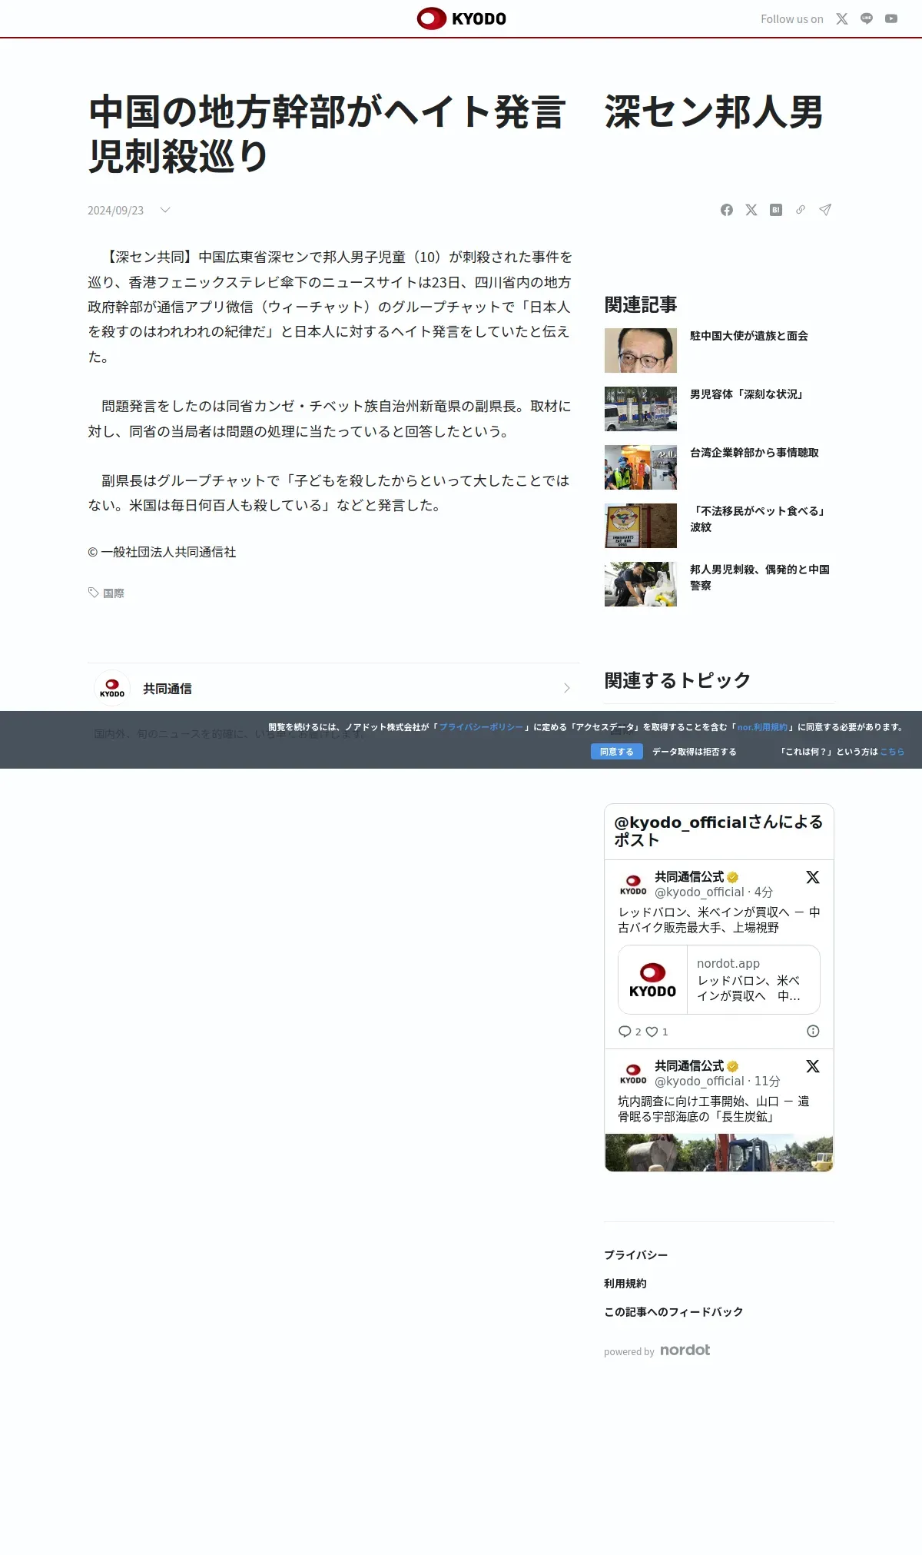Viewport: 922px width, 1555px height.
Task: Open nordot.app link card for レッドバロン
Action: (719, 979)
